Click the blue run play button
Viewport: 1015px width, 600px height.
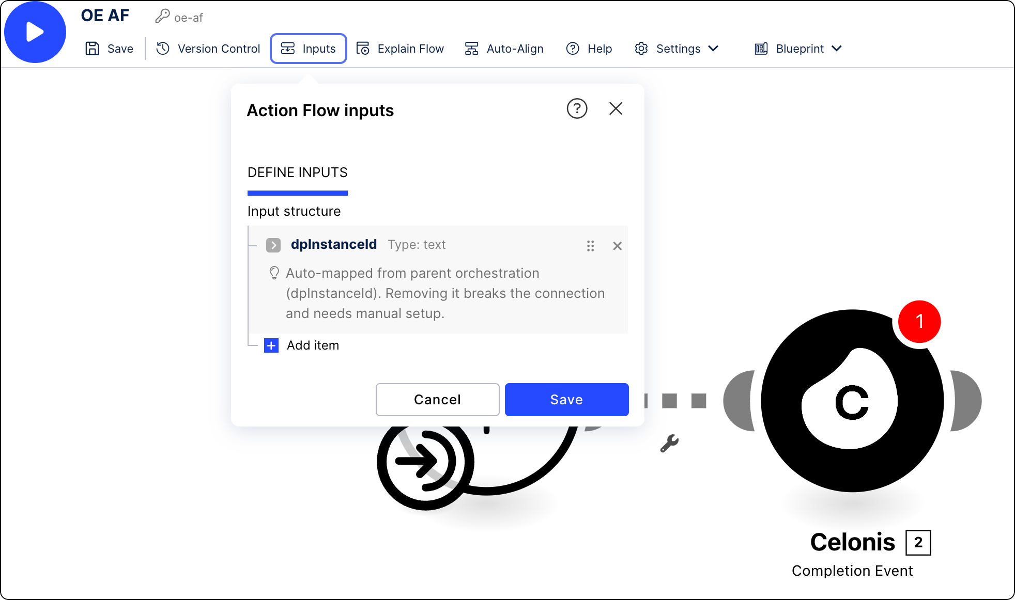pyautogui.click(x=35, y=32)
